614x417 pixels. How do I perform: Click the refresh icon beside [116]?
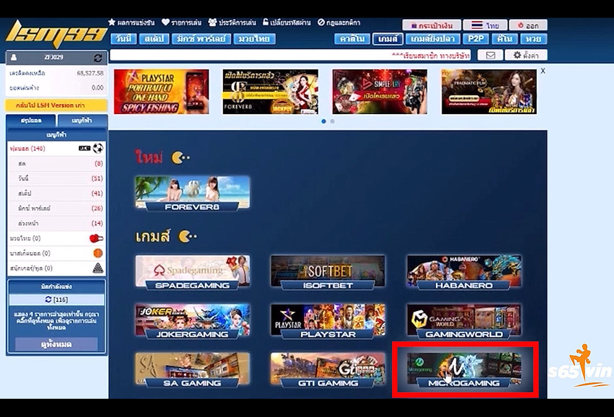48,300
